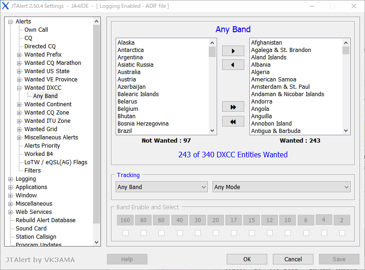365x270 pixels.
Task: Expand the Miscellaneous Alerts node
Action: tap(19, 138)
